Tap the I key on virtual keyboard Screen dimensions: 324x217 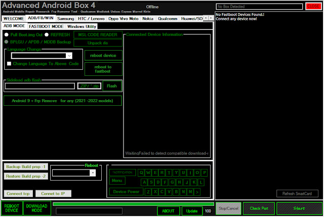pos(190,172)
